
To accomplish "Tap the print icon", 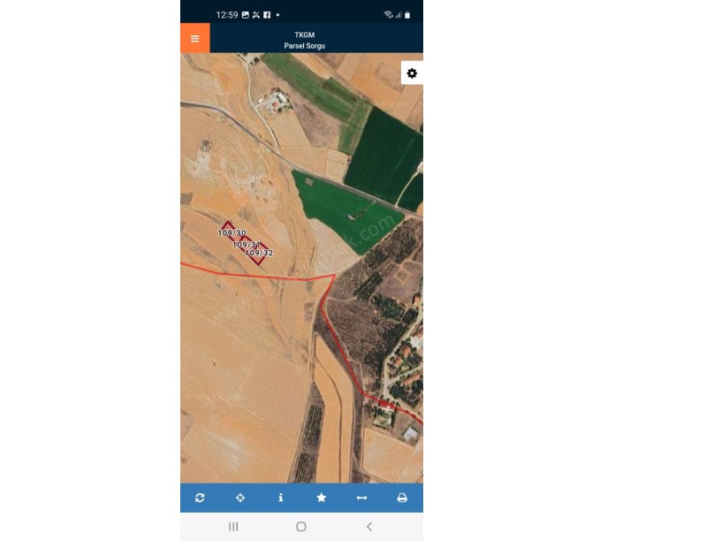I will tap(402, 498).
